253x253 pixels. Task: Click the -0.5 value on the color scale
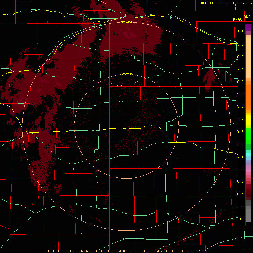(239, 194)
